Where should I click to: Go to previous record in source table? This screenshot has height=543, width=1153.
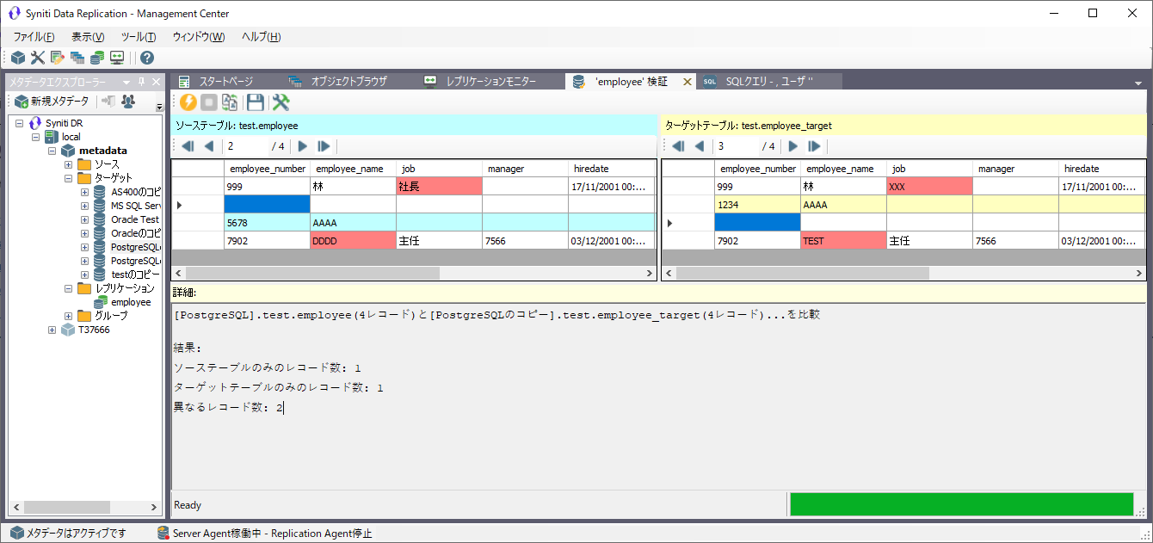click(209, 146)
